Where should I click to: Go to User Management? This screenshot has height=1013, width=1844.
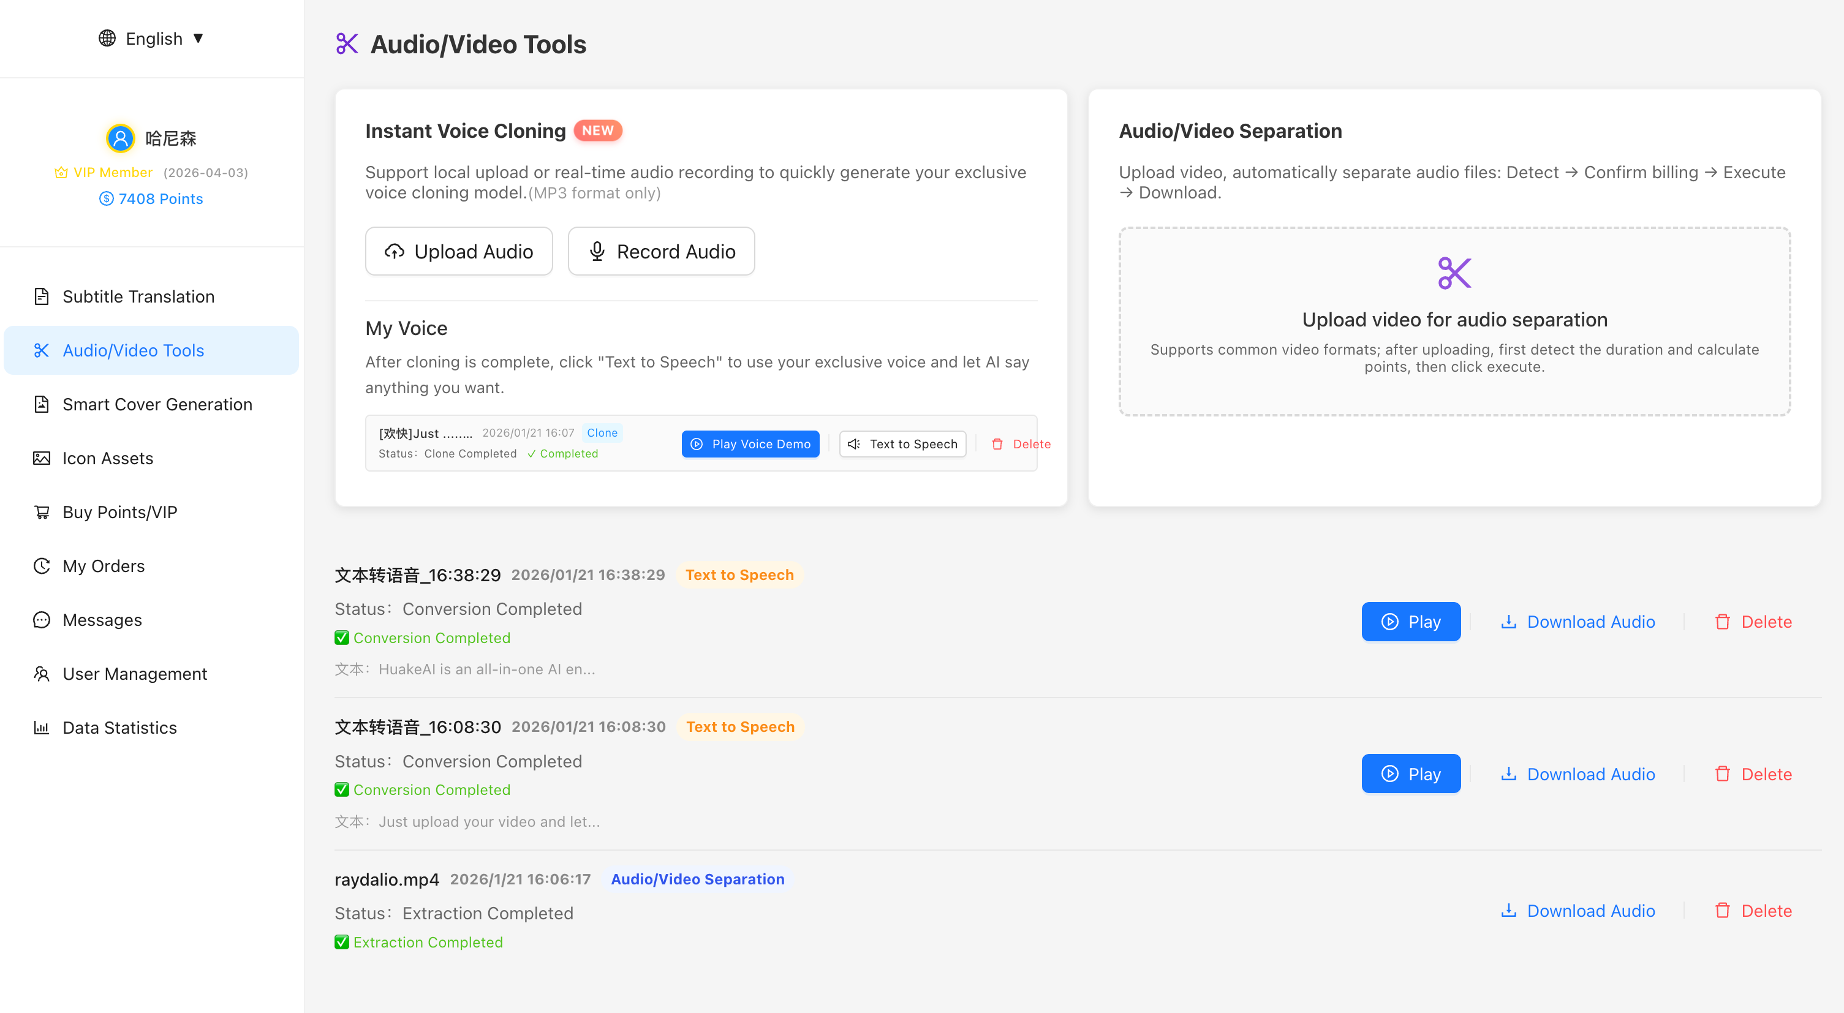coord(135,673)
